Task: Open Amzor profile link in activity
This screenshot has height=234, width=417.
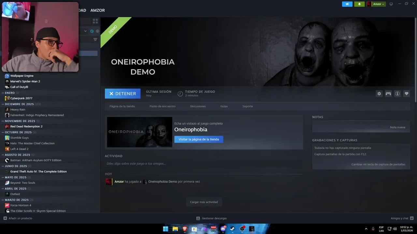Action: point(119,182)
